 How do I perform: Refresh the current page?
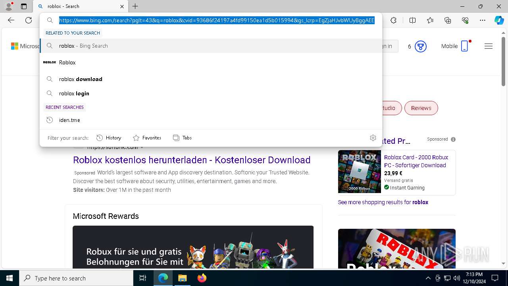pyautogui.click(x=29, y=20)
